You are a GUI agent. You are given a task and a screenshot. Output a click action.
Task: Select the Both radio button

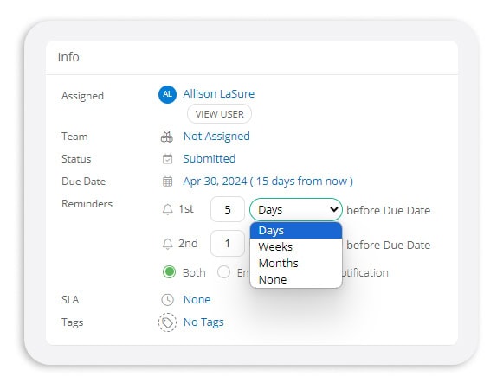[x=169, y=272]
